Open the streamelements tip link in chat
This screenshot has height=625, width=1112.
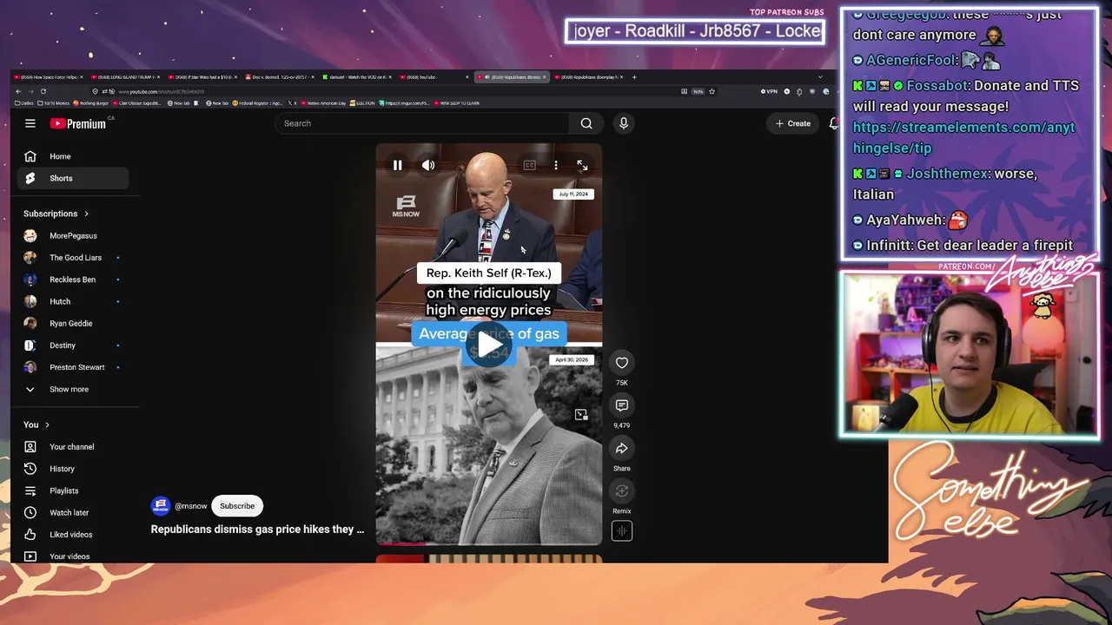[x=963, y=137]
